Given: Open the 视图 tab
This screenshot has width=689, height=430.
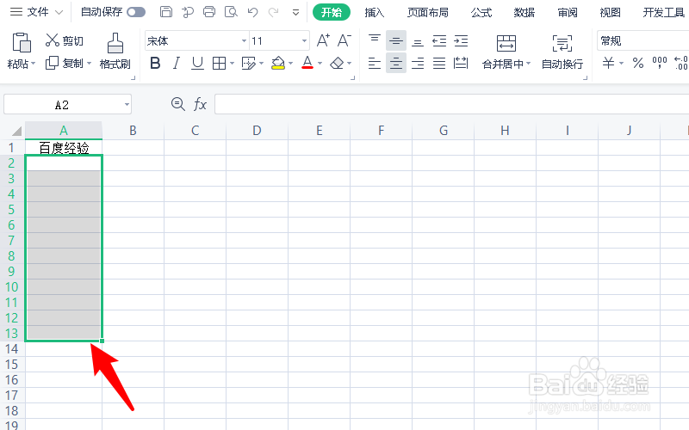Looking at the screenshot, I should [x=611, y=12].
